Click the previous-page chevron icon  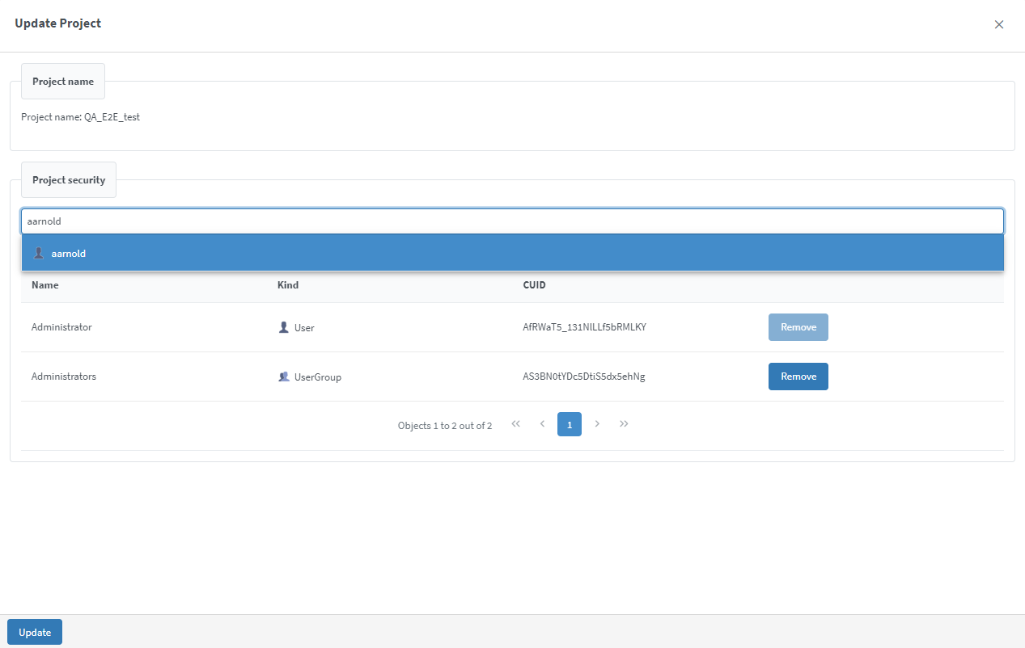pos(542,423)
